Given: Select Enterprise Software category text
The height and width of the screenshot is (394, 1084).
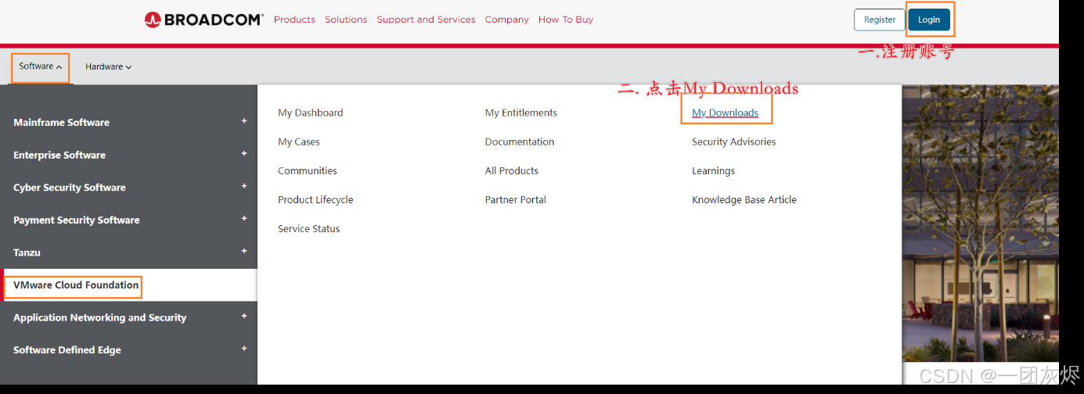Looking at the screenshot, I should coord(59,155).
